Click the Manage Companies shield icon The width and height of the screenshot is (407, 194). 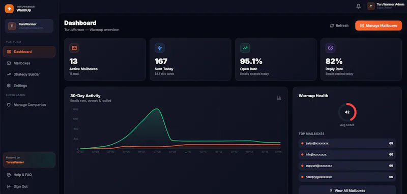[x=9, y=105]
